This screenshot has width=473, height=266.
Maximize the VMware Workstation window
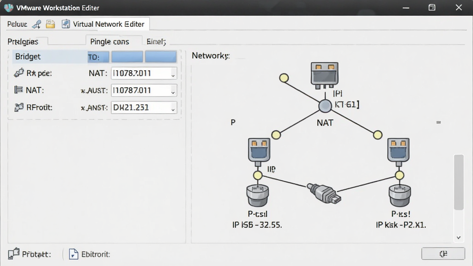[x=432, y=7]
